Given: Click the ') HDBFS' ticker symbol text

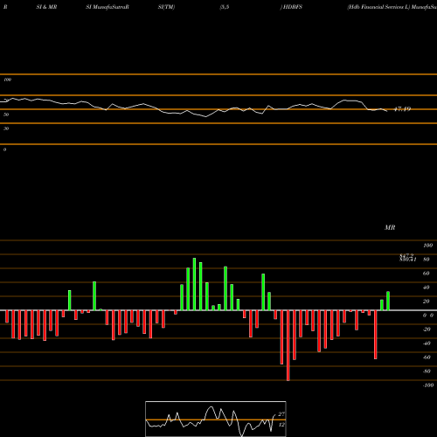Looking at the screenshot, I should tap(291, 7).
